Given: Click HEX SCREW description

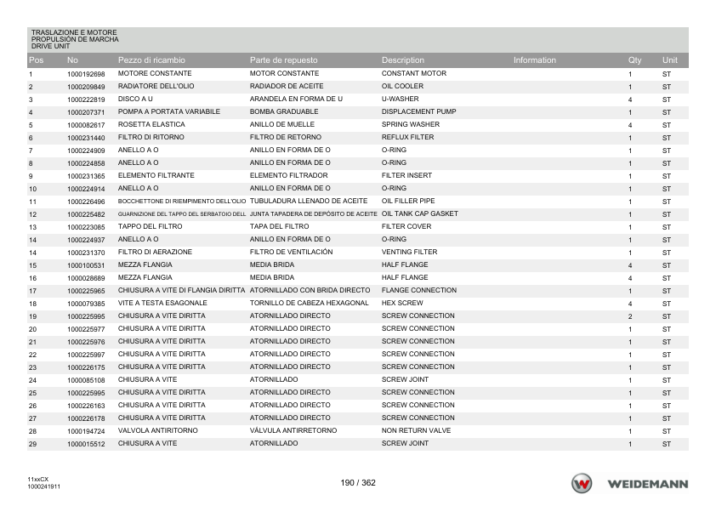Looking at the screenshot, I should [x=402, y=304].
